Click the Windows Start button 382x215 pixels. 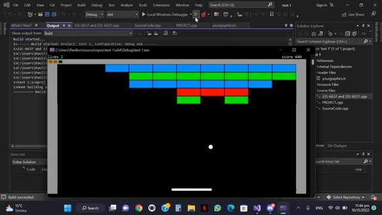tap(67, 208)
